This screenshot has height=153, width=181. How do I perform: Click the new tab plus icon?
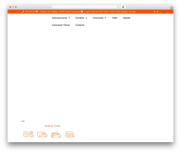(x=172, y=8)
